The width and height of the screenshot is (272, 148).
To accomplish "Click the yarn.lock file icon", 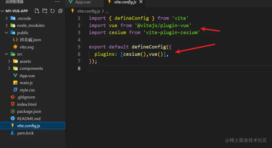I will click(13, 133).
